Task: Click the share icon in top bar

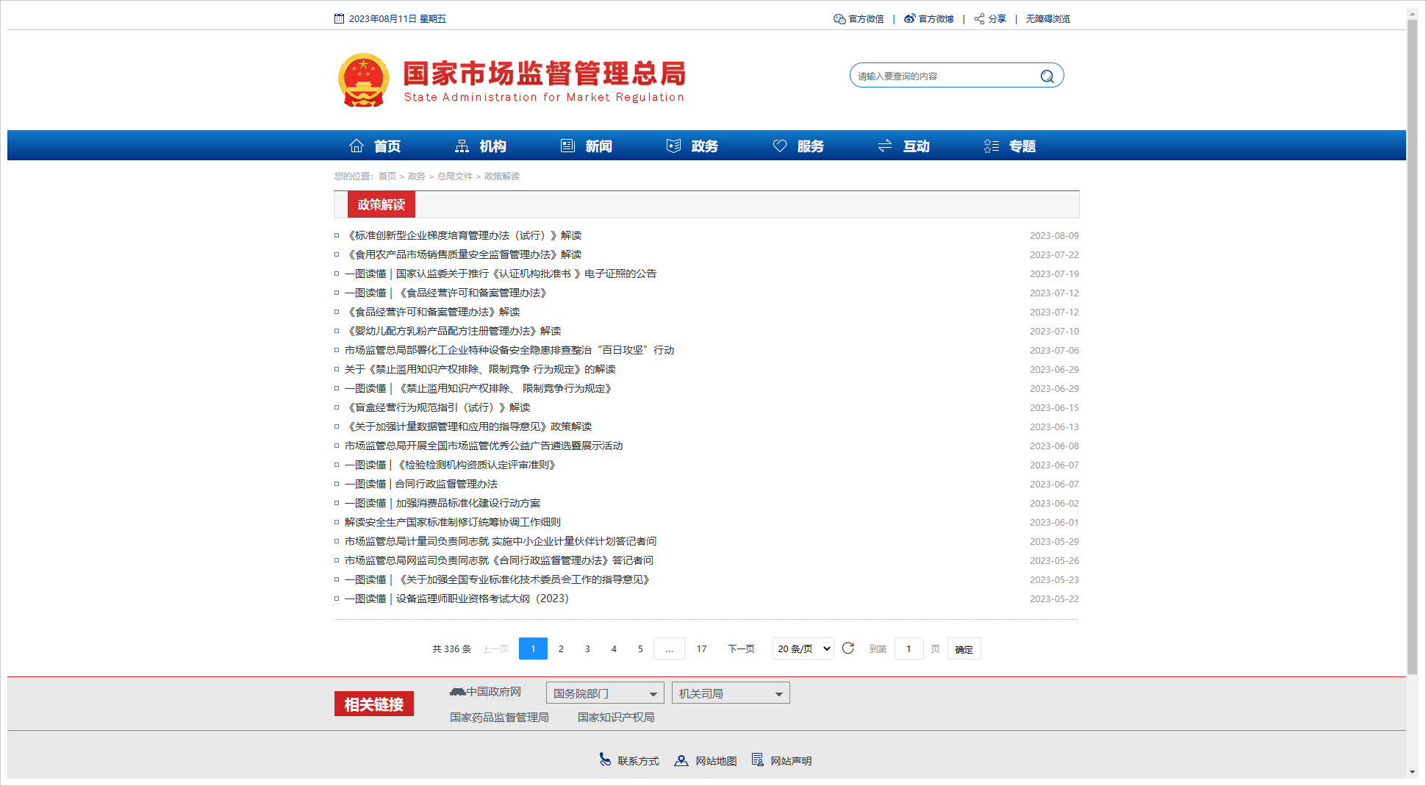Action: [x=979, y=19]
